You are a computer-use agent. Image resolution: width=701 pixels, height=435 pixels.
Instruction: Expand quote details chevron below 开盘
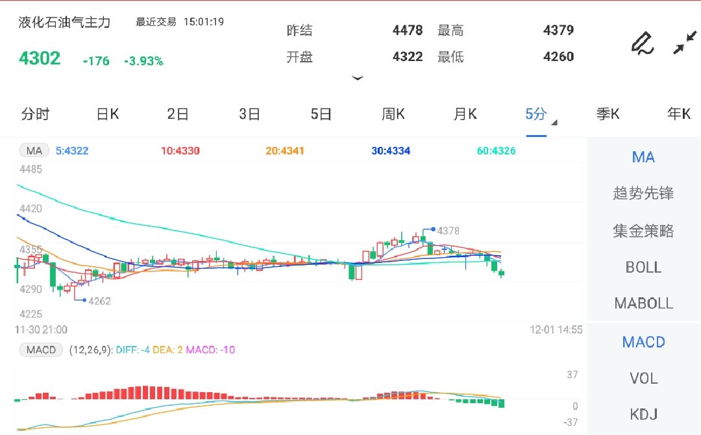357,79
